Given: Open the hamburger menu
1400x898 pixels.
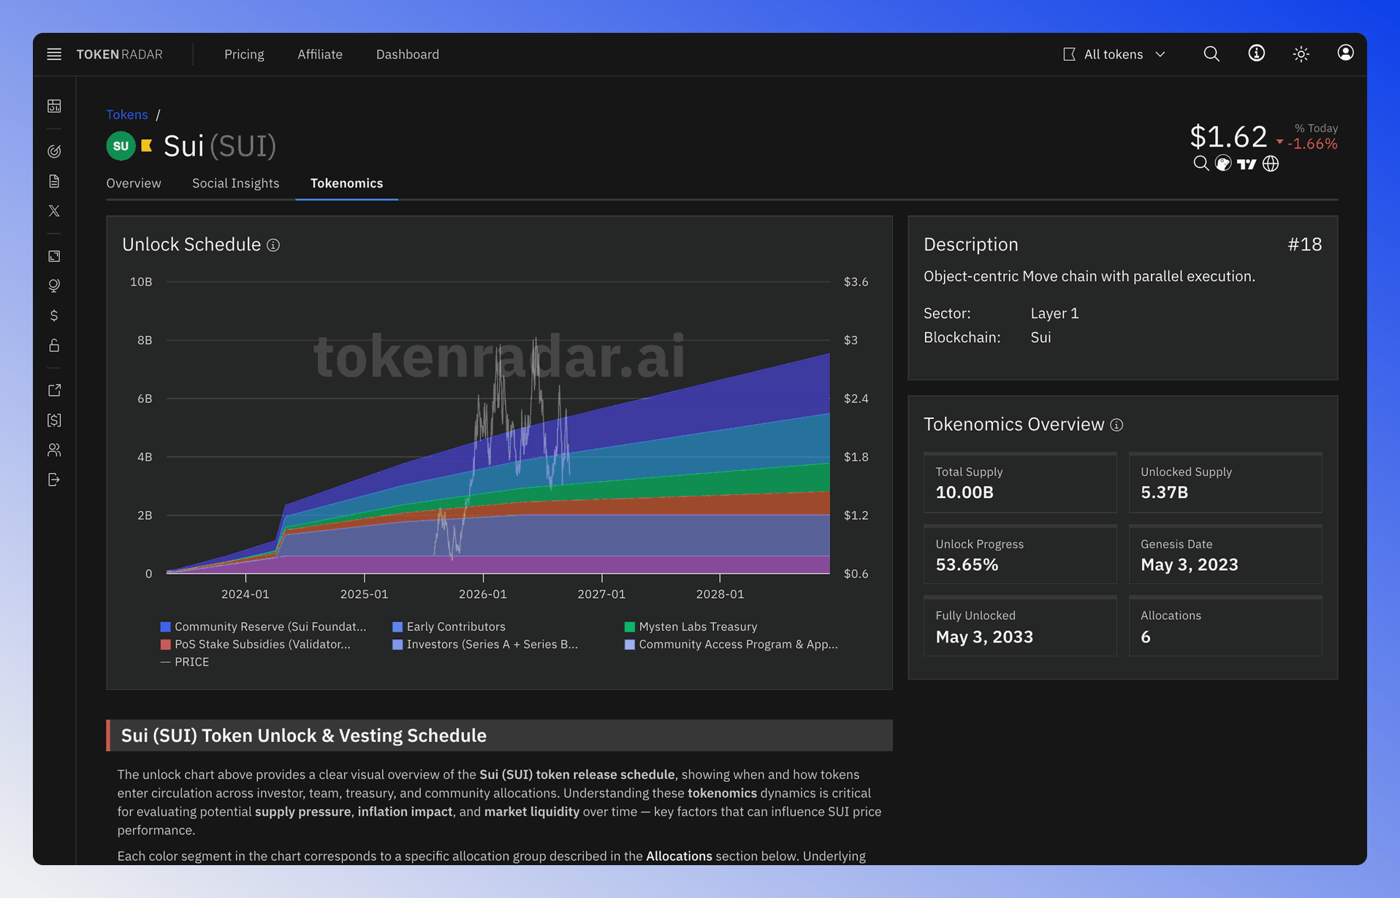Looking at the screenshot, I should pos(54,54).
